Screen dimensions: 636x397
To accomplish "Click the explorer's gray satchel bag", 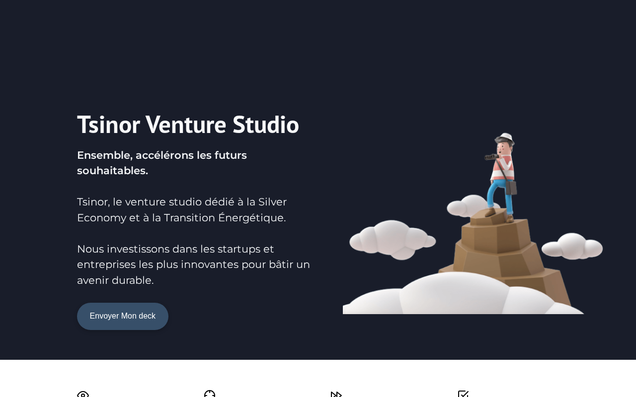I will [x=511, y=188].
